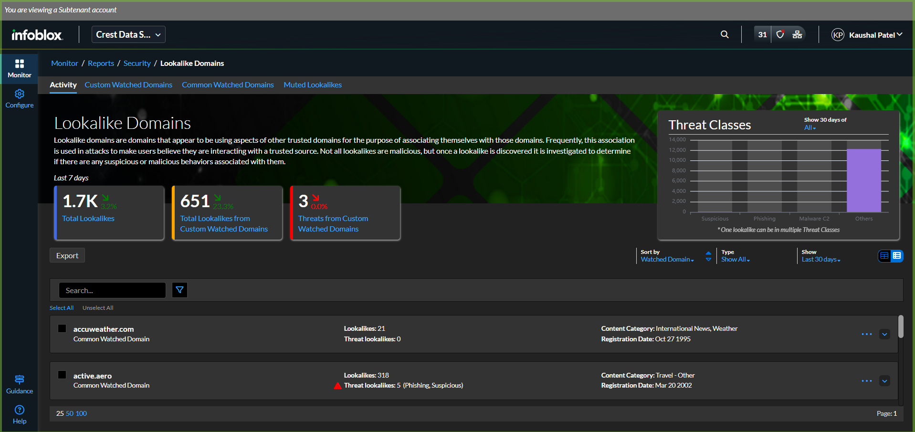
Task: Focus the Search input field
Action: pyautogui.click(x=112, y=290)
